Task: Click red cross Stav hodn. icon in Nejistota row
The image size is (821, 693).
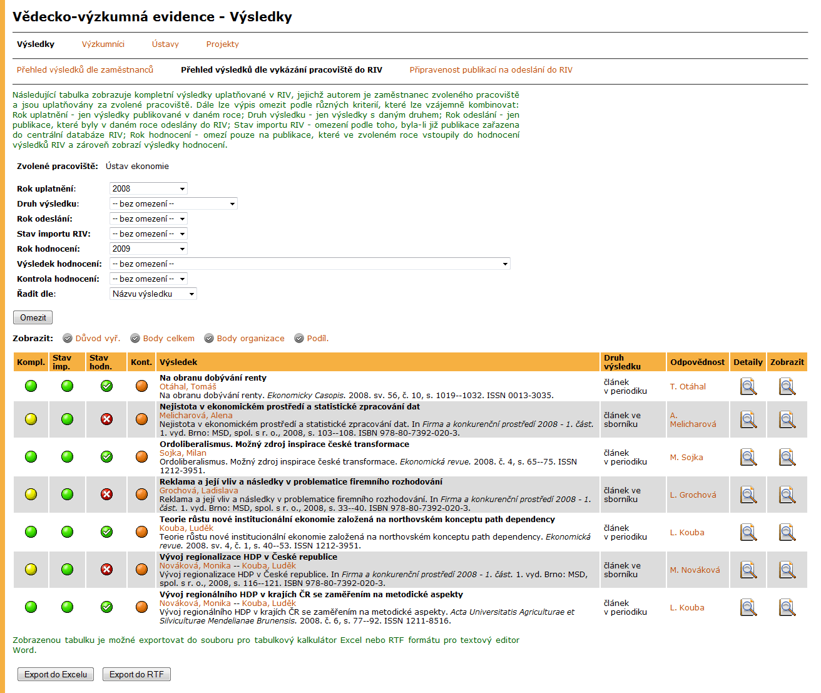Action: pyautogui.click(x=107, y=419)
